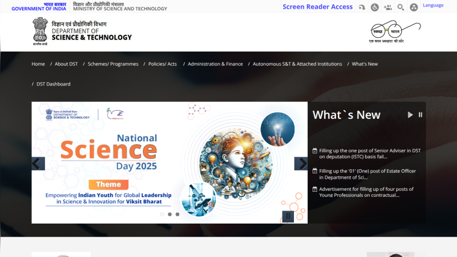Open the sitemap icon

[414, 7]
